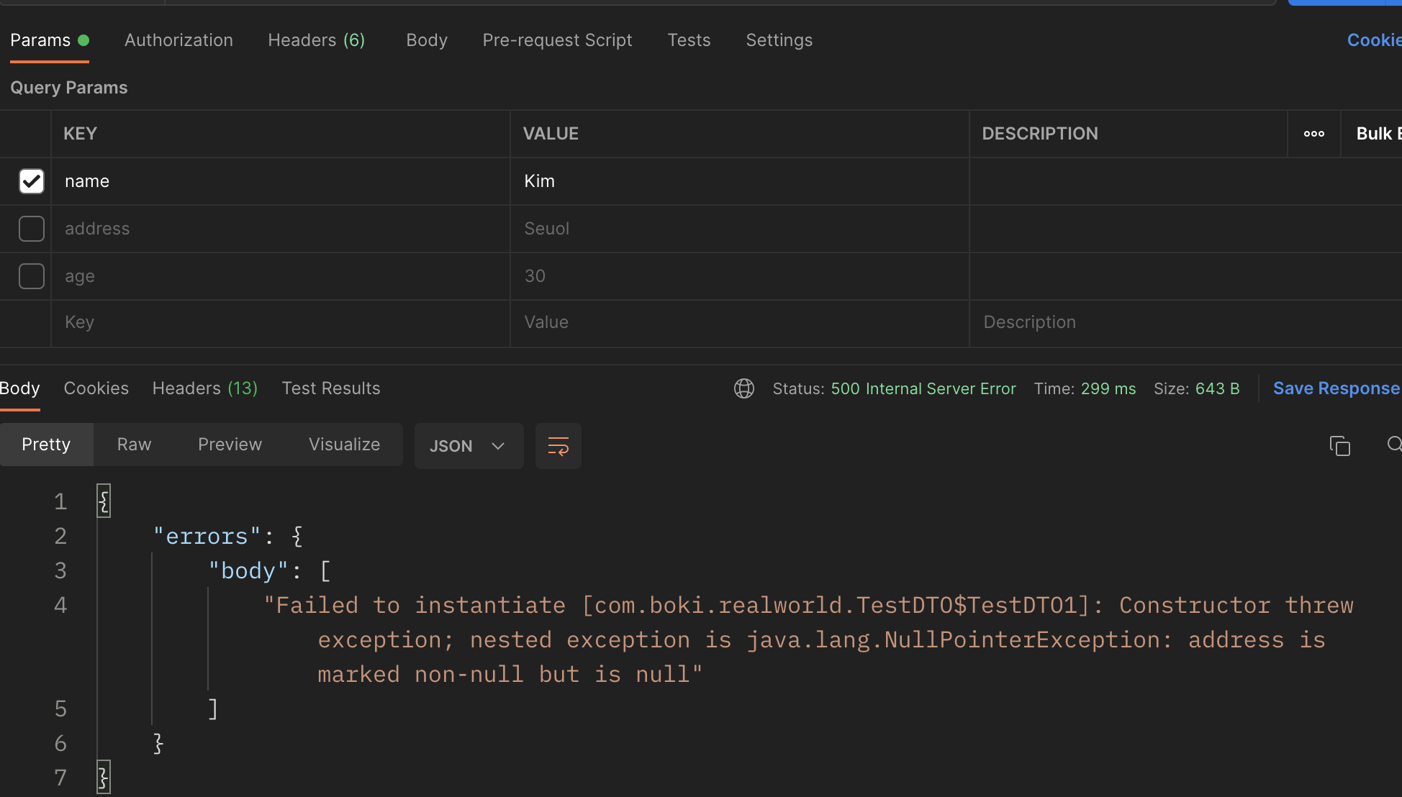Open the three-dots column options menu
The width and height of the screenshot is (1402, 797).
[1313, 134]
